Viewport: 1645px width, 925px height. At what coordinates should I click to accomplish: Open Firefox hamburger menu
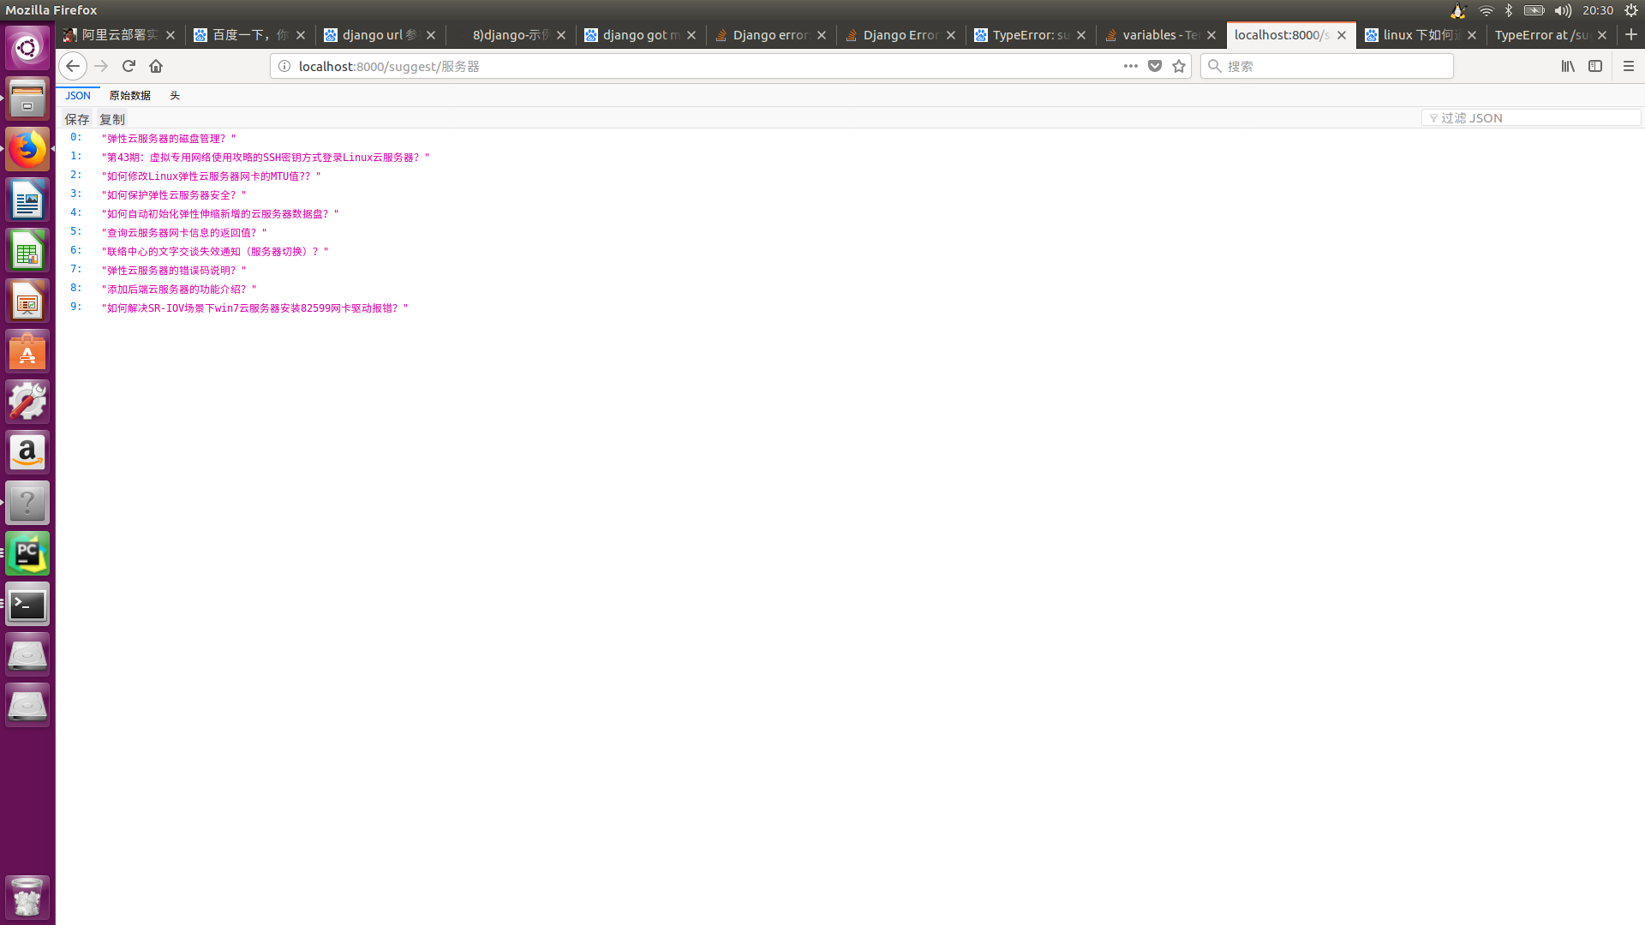[1629, 66]
